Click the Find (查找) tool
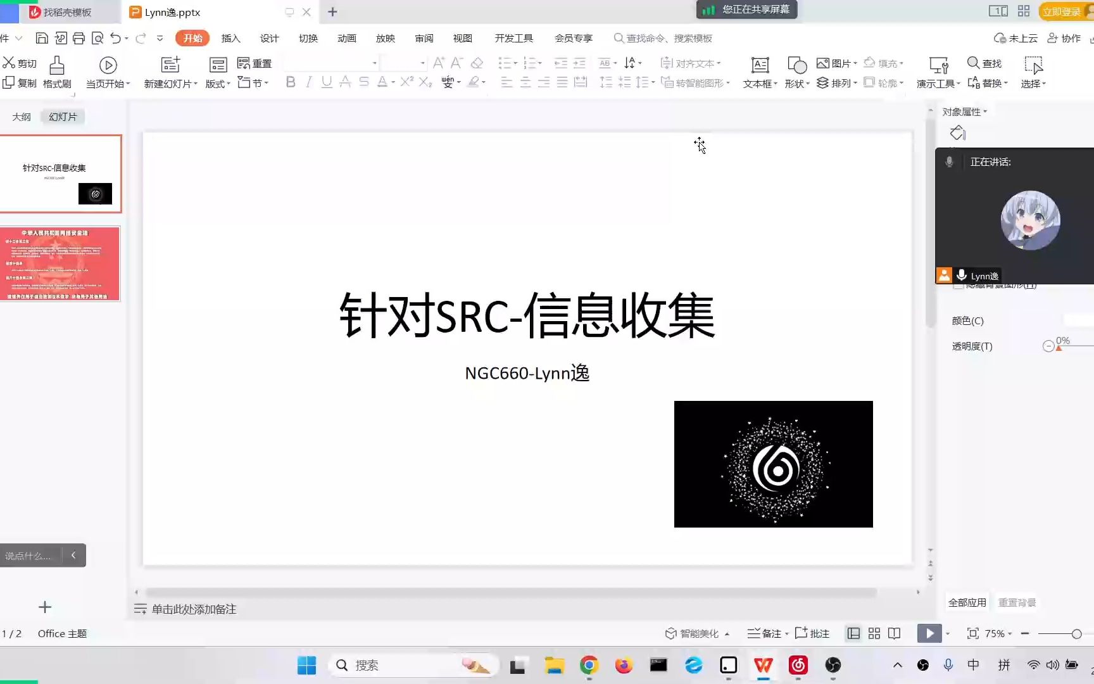 click(x=984, y=63)
